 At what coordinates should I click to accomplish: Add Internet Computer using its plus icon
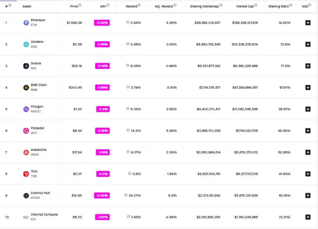[308, 217]
